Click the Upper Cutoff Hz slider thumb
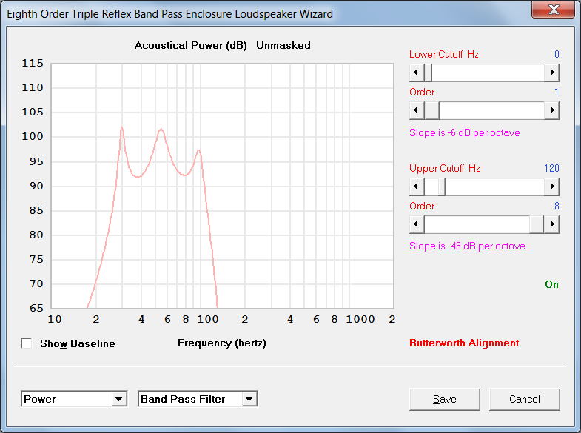 [x=442, y=187]
